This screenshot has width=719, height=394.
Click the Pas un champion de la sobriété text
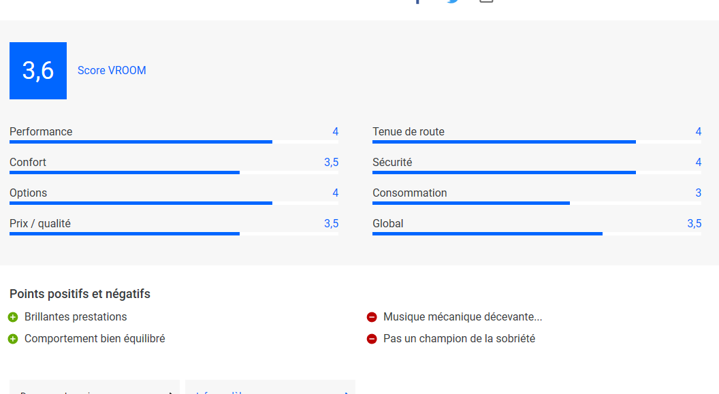[x=459, y=339]
